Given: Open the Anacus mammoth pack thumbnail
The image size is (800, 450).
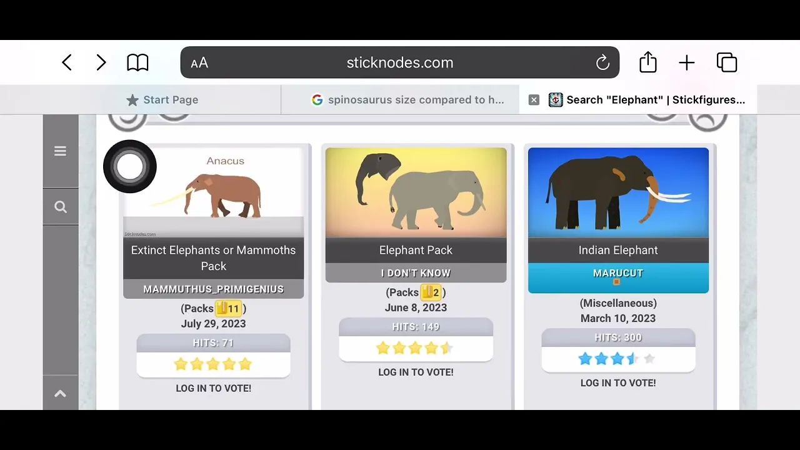Looking at the screenshot, I should pyautogui.click(x=214, y=192).
